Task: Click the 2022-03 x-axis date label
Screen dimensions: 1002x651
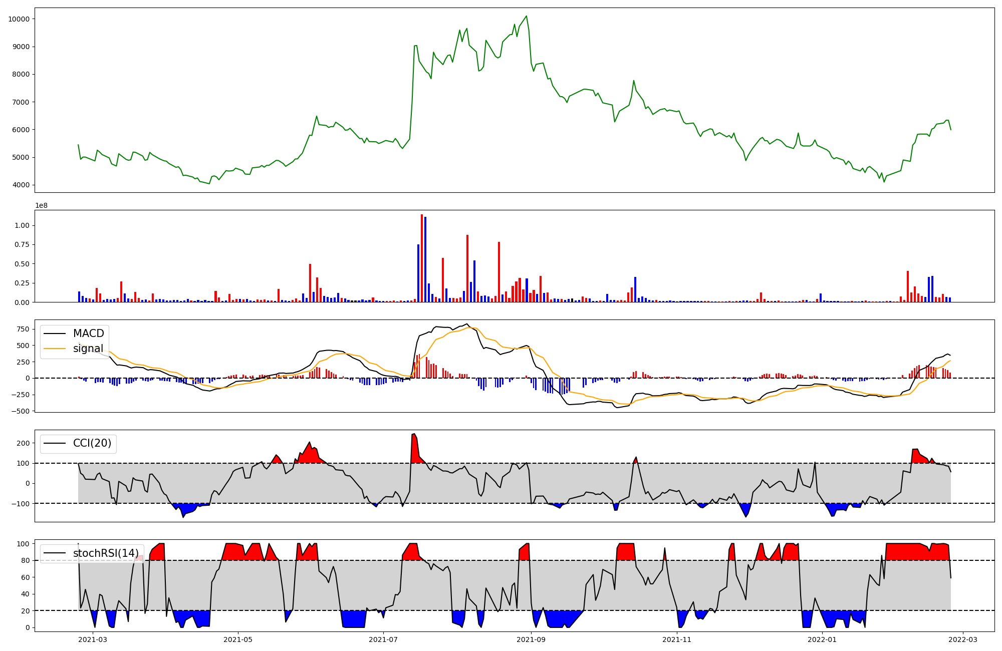Action: (962, 639)
